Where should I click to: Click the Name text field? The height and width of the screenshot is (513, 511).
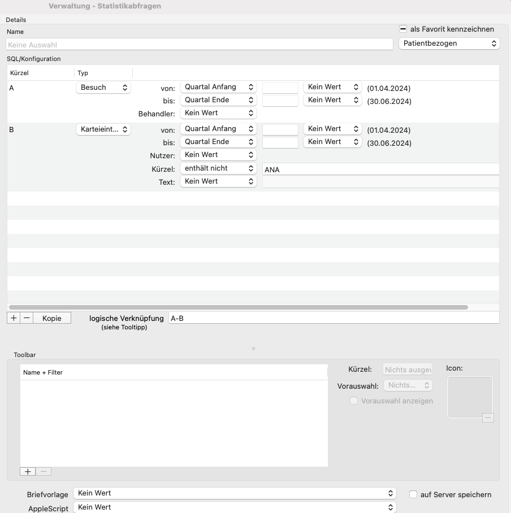(200, 45)
